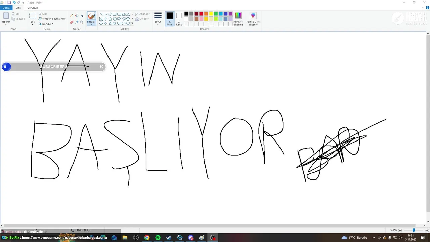Open Spotify from the taskbar
The width and height of the screenshot is (430, 242).
point(158,238)
